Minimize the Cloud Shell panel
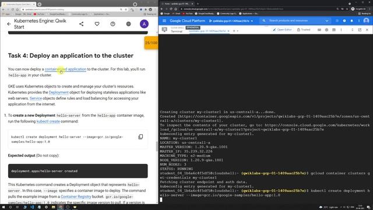The image size is (373, 210). click(352, 30)
